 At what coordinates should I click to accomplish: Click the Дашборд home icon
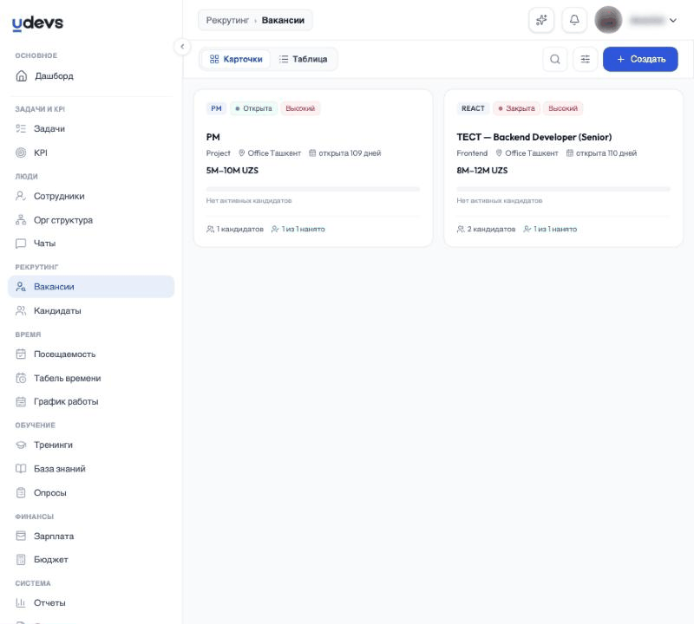(x=21, y=75)
